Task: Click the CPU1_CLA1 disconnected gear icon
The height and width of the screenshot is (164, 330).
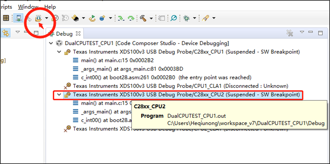Action: click(x=67, y=86)
